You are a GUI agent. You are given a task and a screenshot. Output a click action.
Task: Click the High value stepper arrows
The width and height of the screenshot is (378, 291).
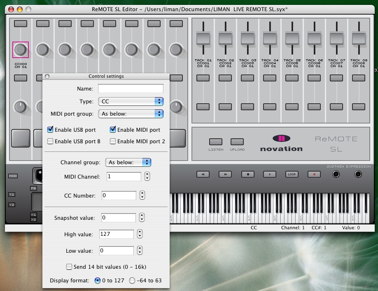(x=140, y=234)
